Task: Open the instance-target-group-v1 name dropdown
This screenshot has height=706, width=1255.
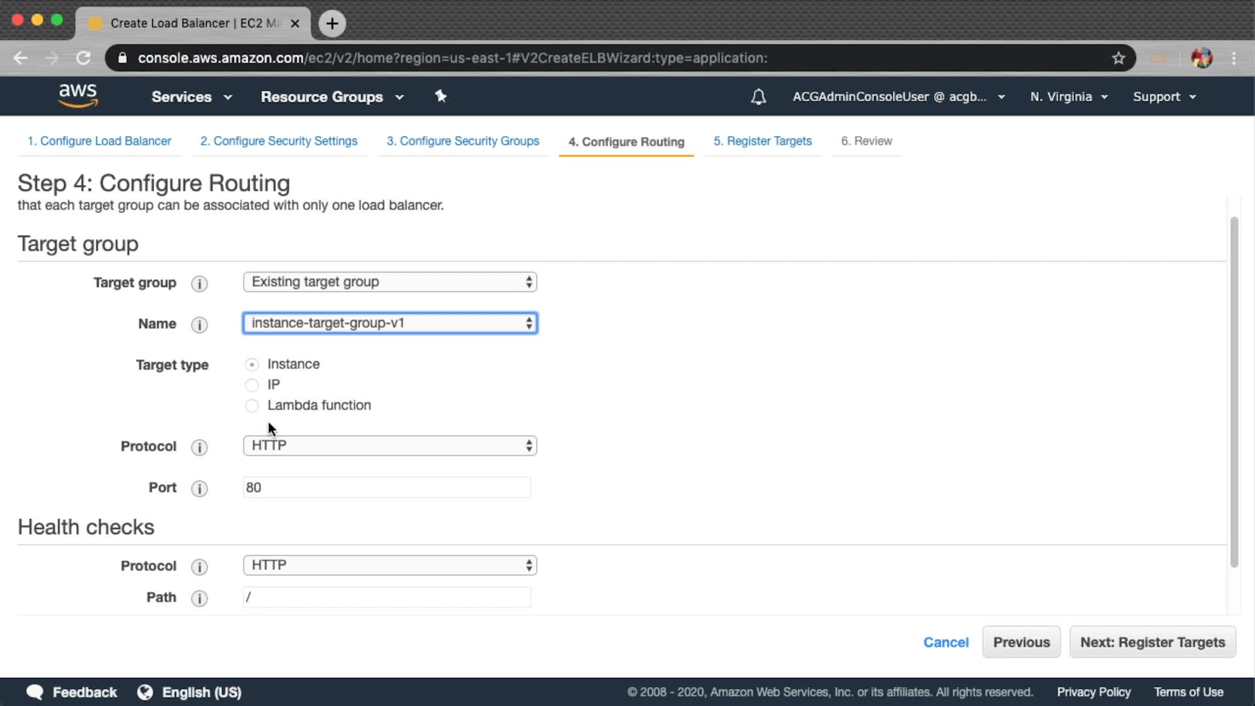Action: tap(390, 323)
